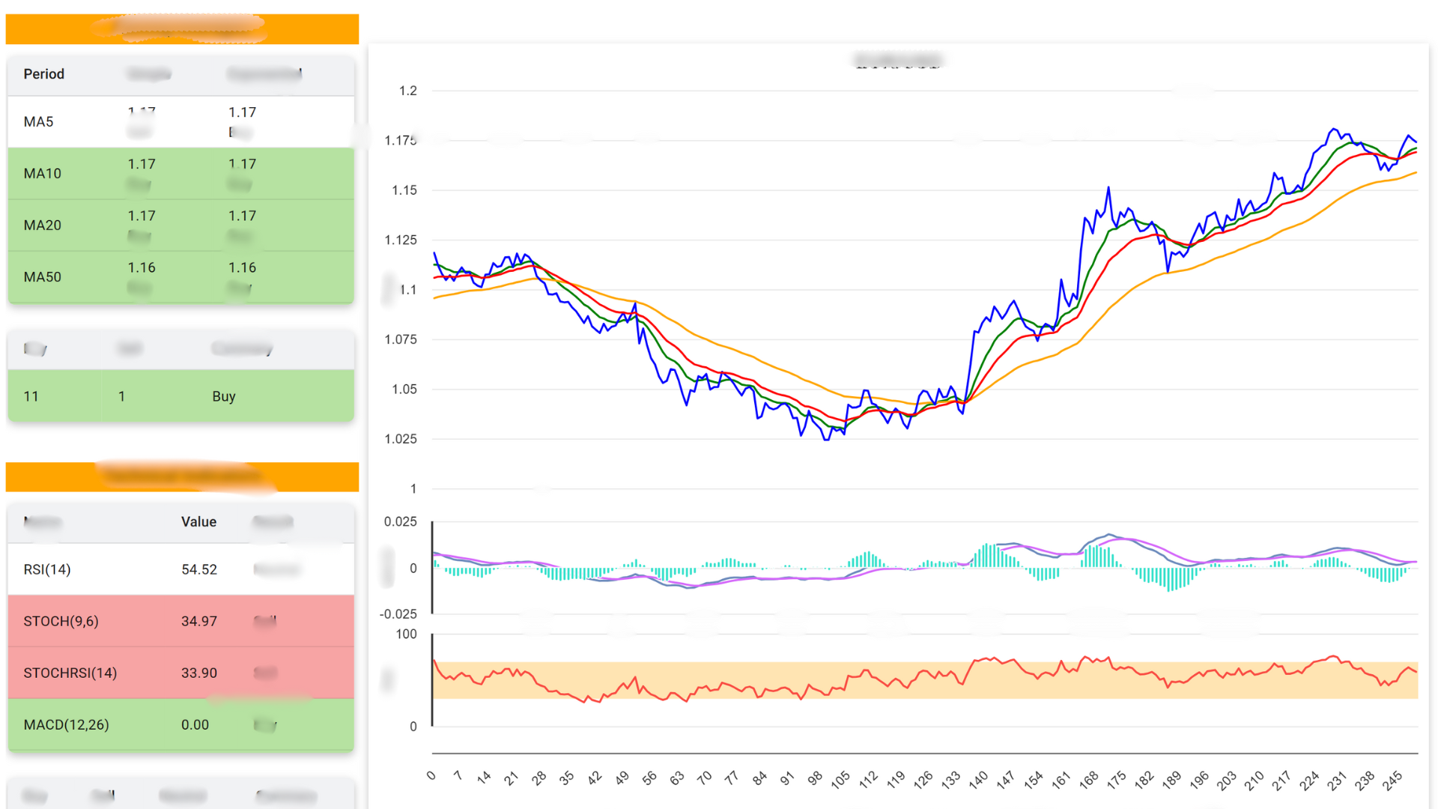Click the 1.2 price axis label

(x=407, y=91)
